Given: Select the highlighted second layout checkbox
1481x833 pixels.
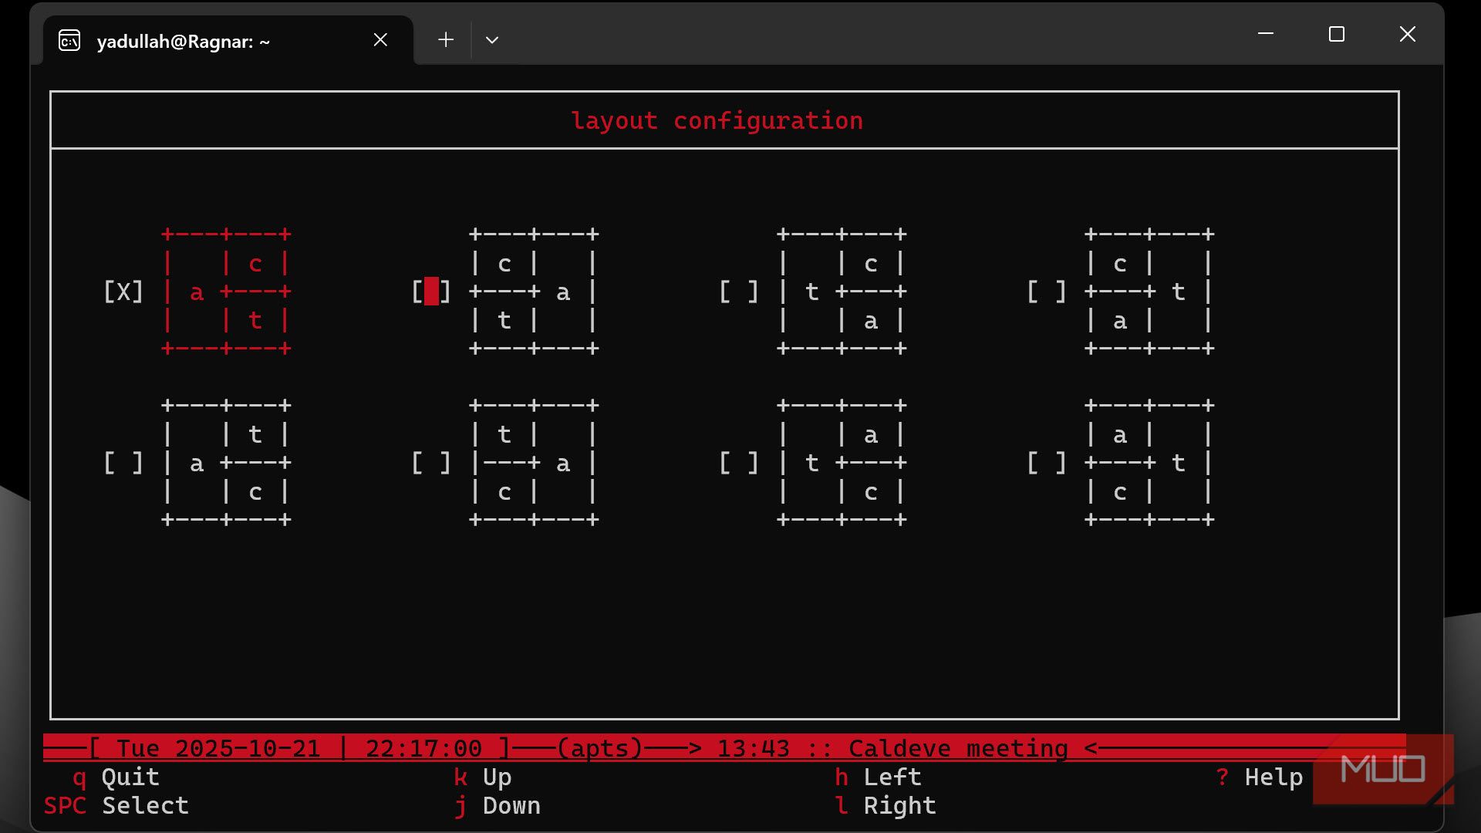Looking at the screenshot, I should pyautogui.click(x=431, y=292).
